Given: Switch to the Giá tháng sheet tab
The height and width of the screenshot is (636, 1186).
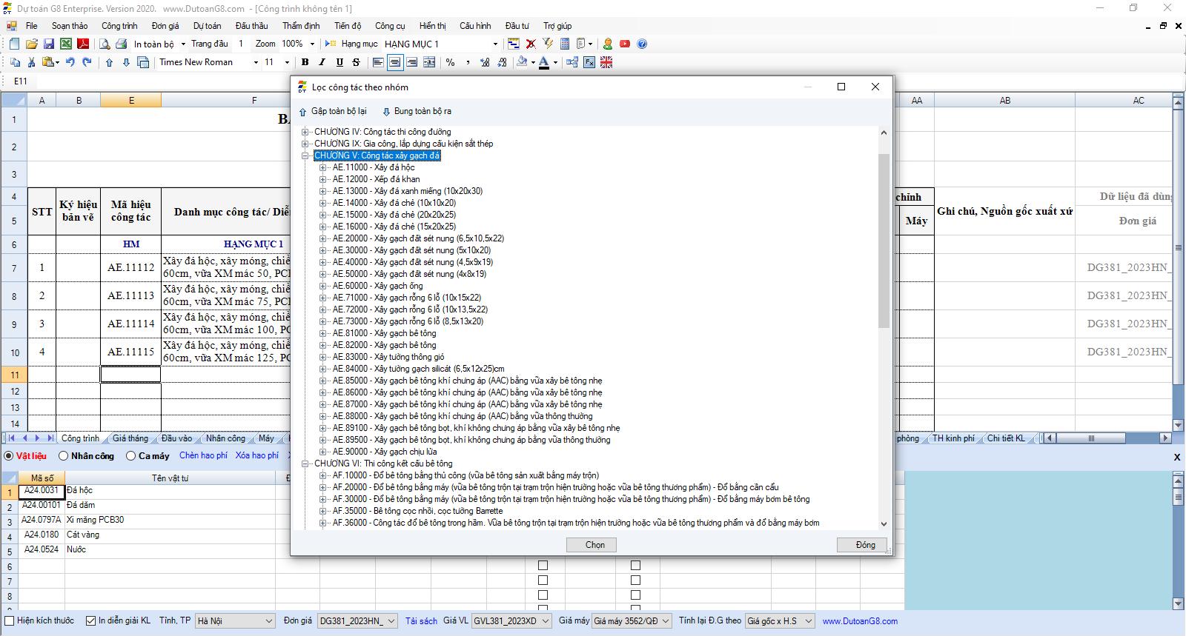Looking at the screenshot, I should [130, 438].
